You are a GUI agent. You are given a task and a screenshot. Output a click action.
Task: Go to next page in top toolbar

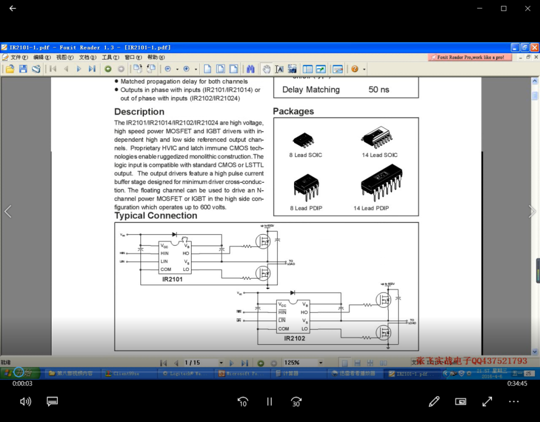click(79, 69)
